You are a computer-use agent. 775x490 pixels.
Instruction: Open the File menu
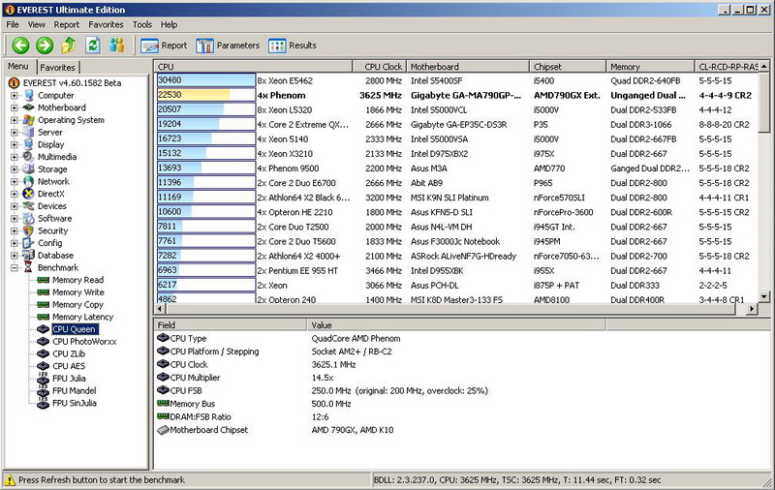point(13,24)
